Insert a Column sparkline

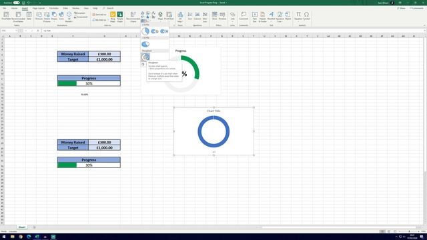[197, 16]
